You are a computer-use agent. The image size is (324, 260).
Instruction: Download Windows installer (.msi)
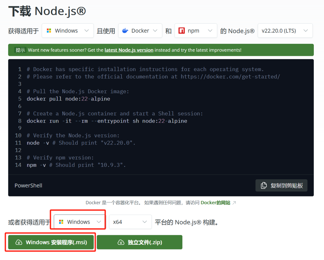coord(51,242)
